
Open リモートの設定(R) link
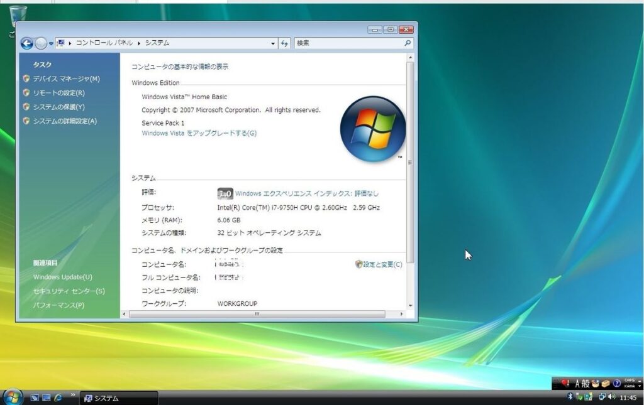tap(58, 93)
